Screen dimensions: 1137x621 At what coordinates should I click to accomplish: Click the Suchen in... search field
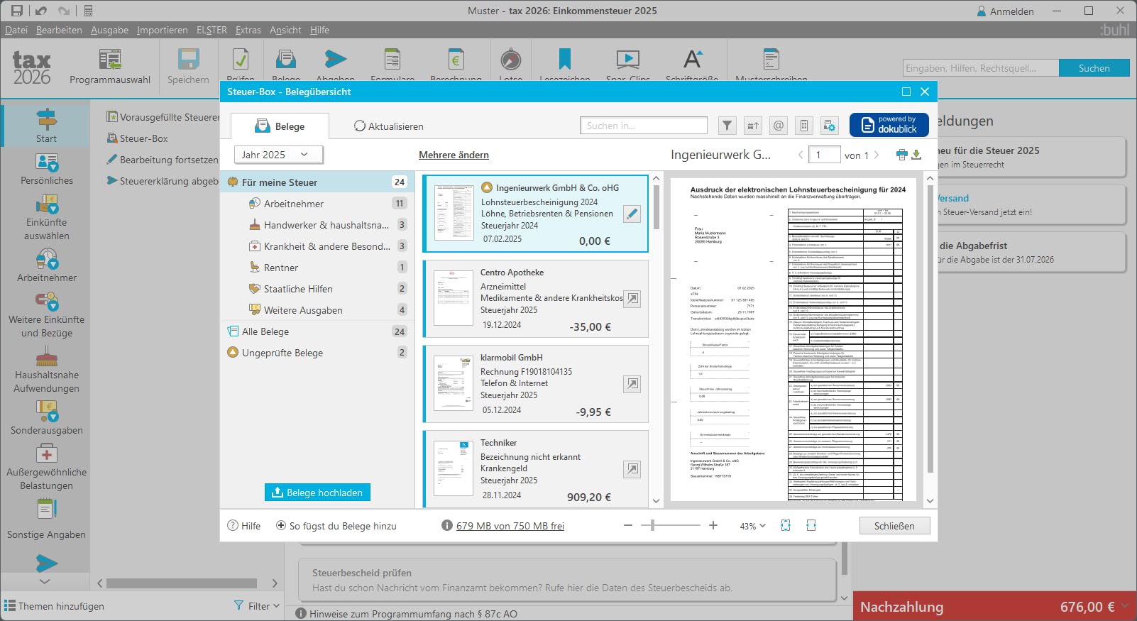tap(643, 126)
